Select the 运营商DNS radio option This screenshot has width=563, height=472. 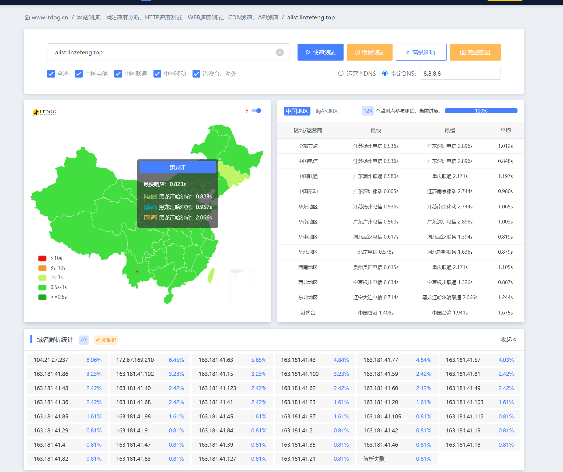point(341,73)
